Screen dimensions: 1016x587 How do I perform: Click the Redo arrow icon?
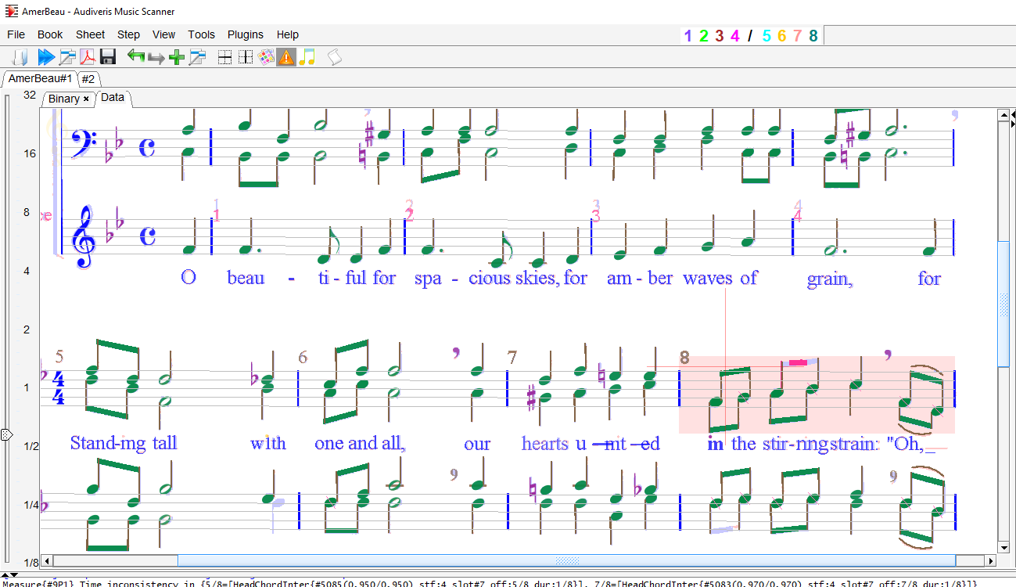click(x=155, y=56)
